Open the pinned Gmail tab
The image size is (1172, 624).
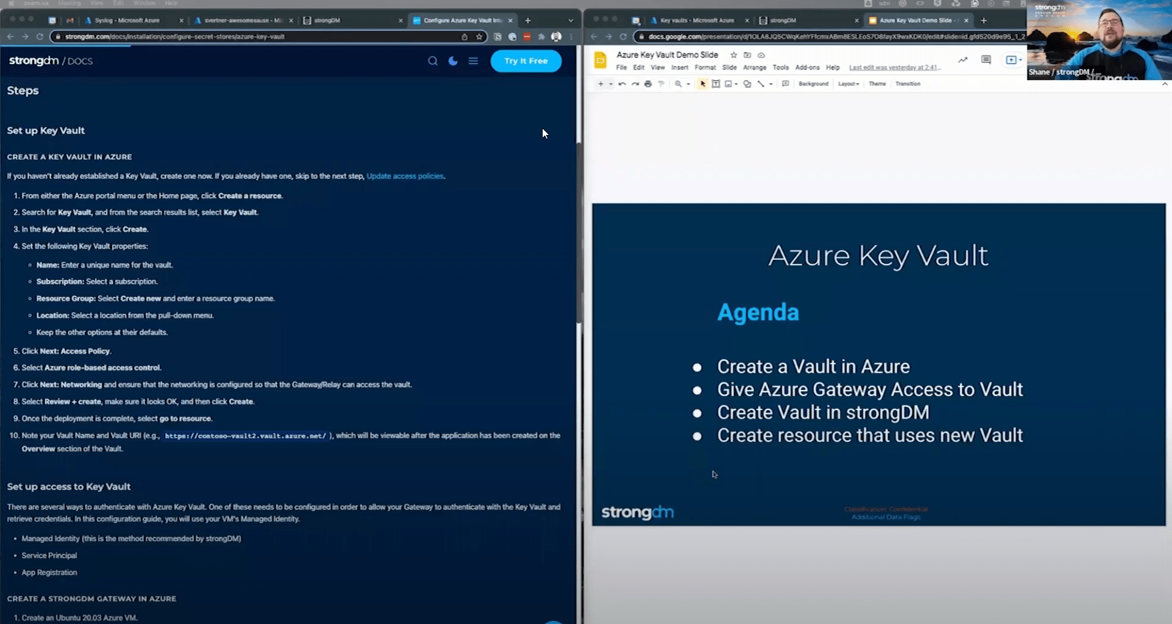pyautogui.click(x=70, y=20)
